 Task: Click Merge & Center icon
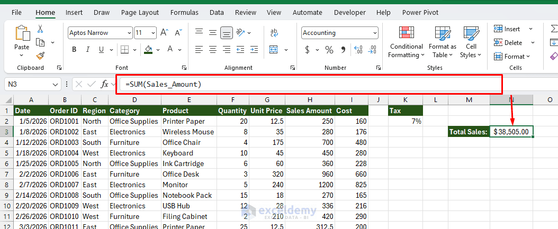pos(273,49)
